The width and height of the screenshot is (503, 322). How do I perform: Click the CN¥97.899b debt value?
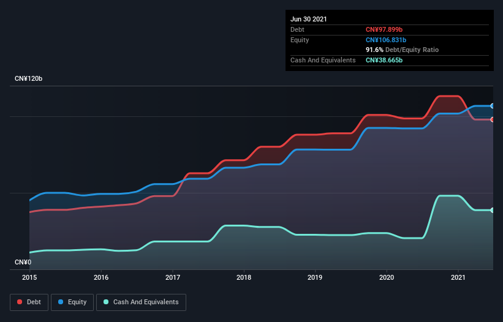click(384, 29)
